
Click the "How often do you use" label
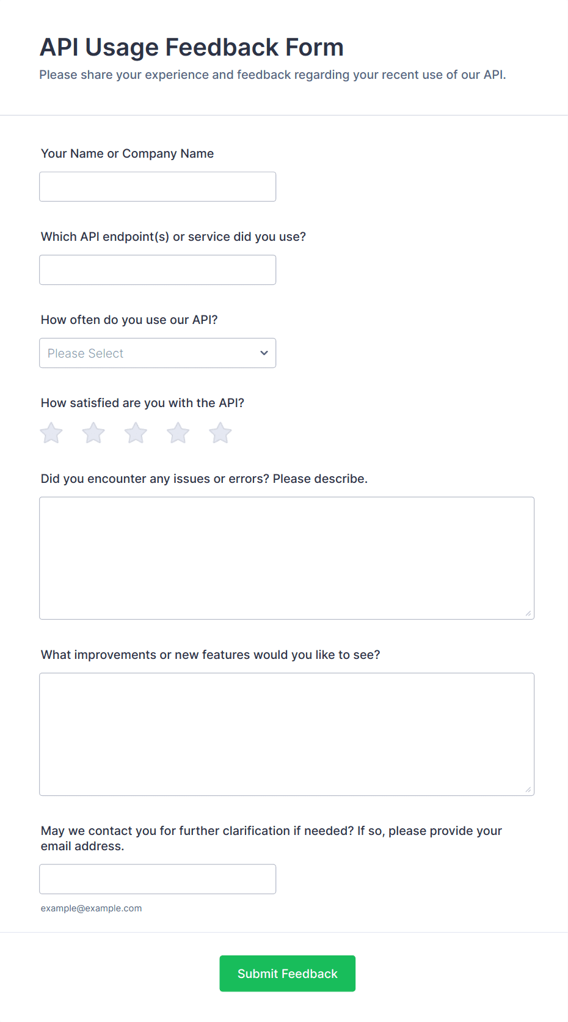(x=129, y=320)
